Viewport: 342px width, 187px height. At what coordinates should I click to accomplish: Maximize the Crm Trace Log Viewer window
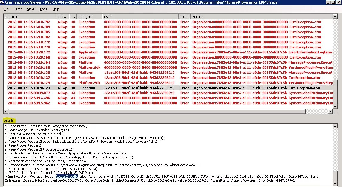333,2
